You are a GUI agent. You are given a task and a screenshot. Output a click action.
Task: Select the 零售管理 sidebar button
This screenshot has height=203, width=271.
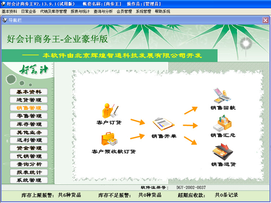pyautogui.click(x=29, y=116)
